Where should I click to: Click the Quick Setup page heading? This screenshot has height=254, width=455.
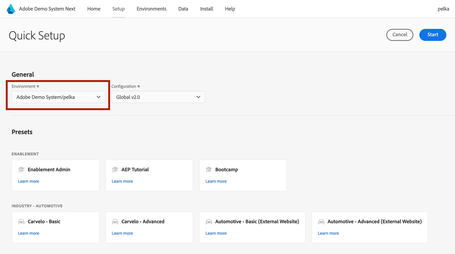click(37, 36)
